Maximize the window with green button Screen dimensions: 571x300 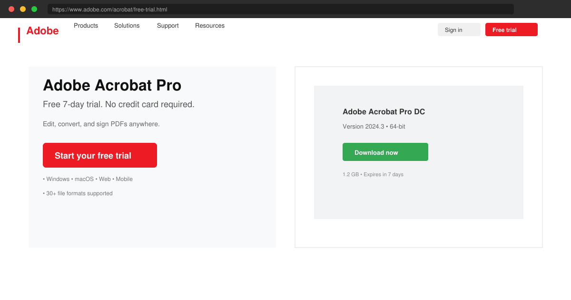[34, 9]
